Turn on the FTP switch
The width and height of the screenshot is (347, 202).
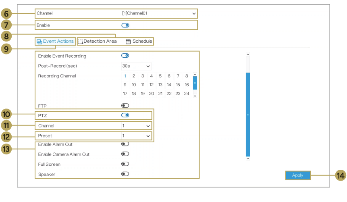pyautogui.click(x=125, y=106)
